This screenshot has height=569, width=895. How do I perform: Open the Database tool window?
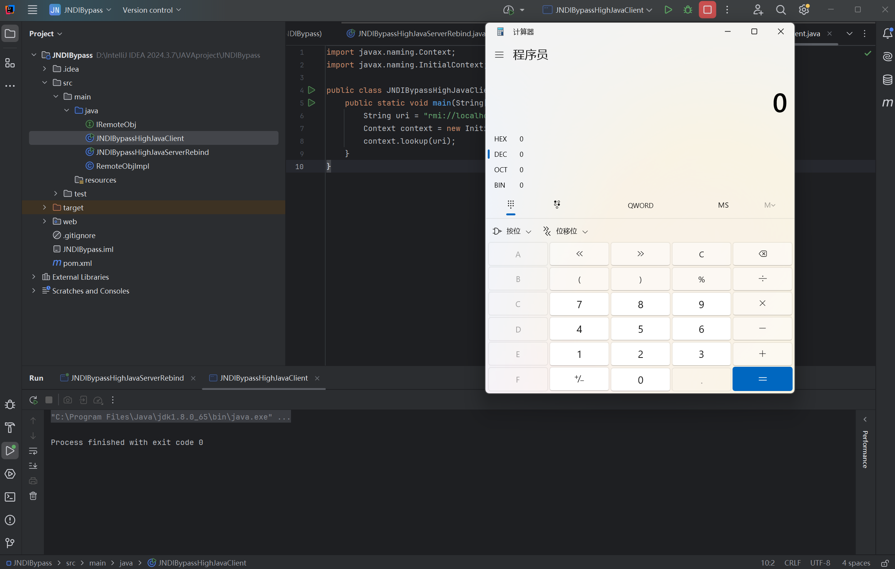coord(887,80)
